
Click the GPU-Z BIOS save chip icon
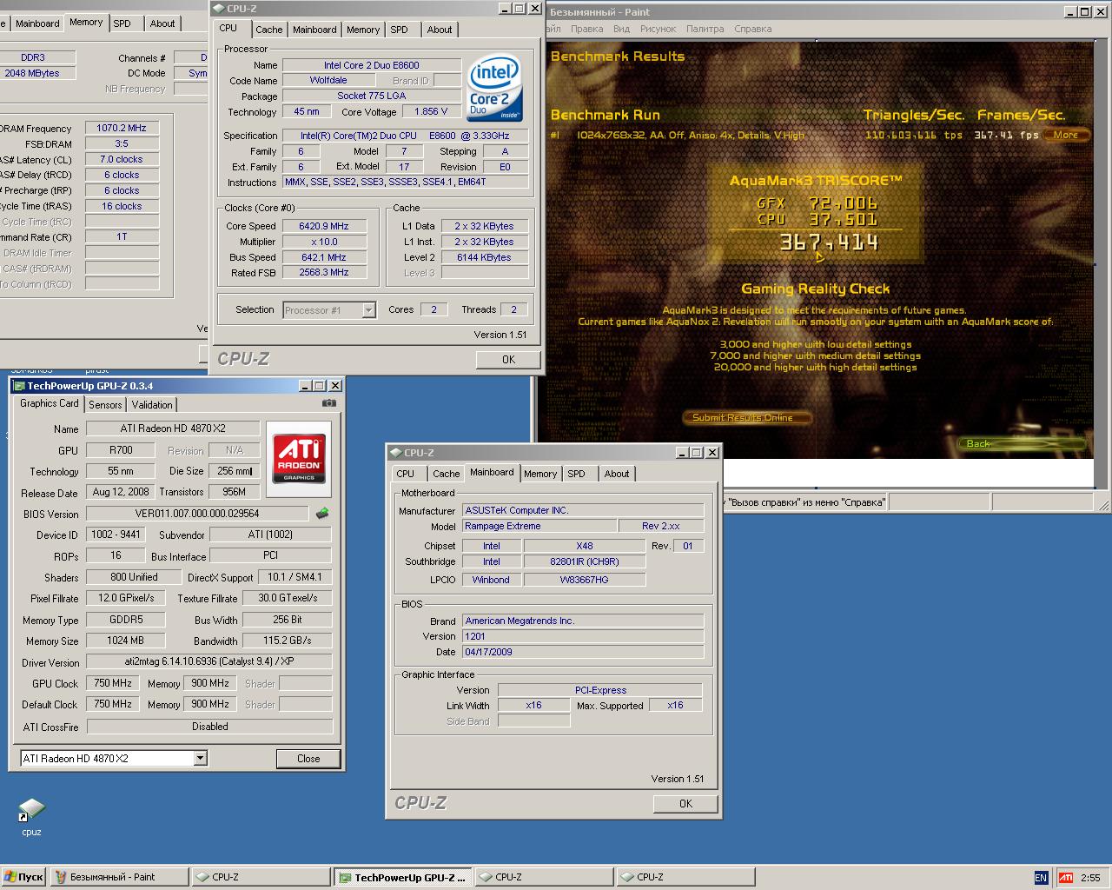(322, 514)
